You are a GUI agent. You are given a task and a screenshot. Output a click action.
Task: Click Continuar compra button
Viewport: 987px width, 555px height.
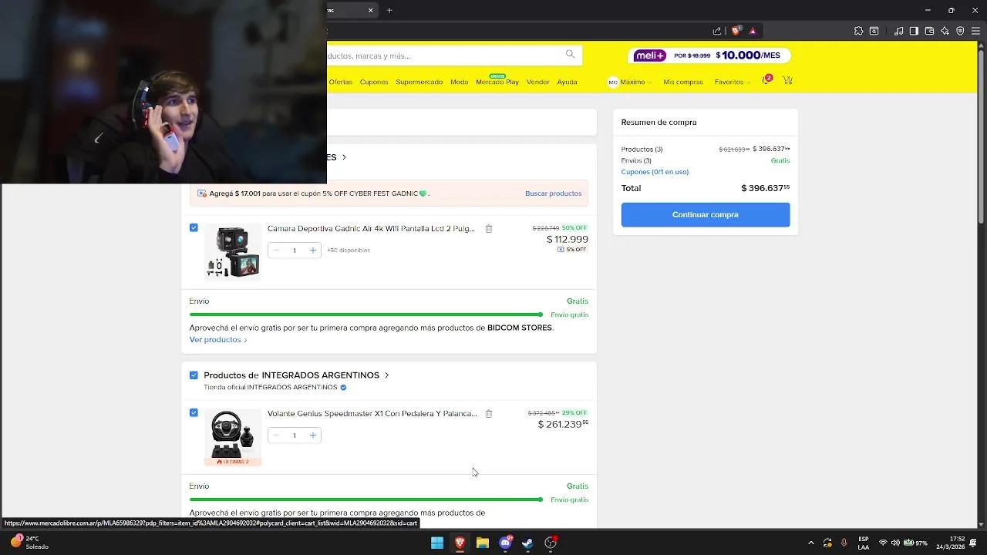(x=706, y=214)
